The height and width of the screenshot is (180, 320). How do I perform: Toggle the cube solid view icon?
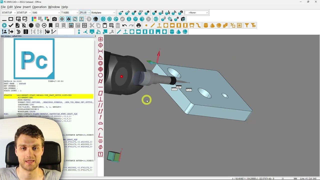68,19
